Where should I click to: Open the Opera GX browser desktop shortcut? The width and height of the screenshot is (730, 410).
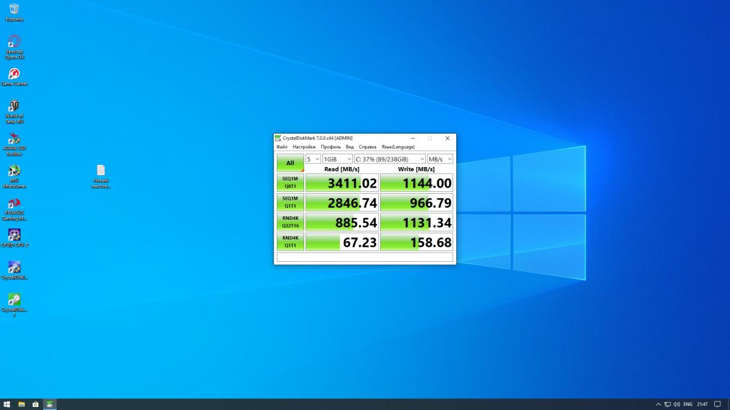[14, 43]
